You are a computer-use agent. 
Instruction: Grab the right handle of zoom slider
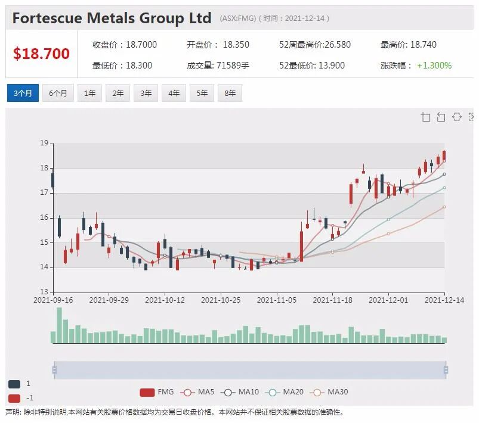[446, 370]
